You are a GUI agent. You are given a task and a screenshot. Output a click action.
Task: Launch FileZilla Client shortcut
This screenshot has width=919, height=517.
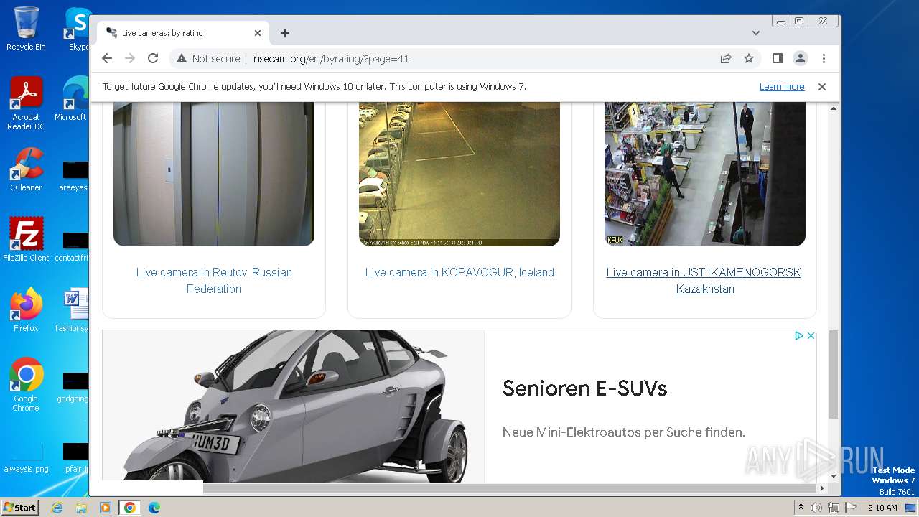click(x=26, y=240)
